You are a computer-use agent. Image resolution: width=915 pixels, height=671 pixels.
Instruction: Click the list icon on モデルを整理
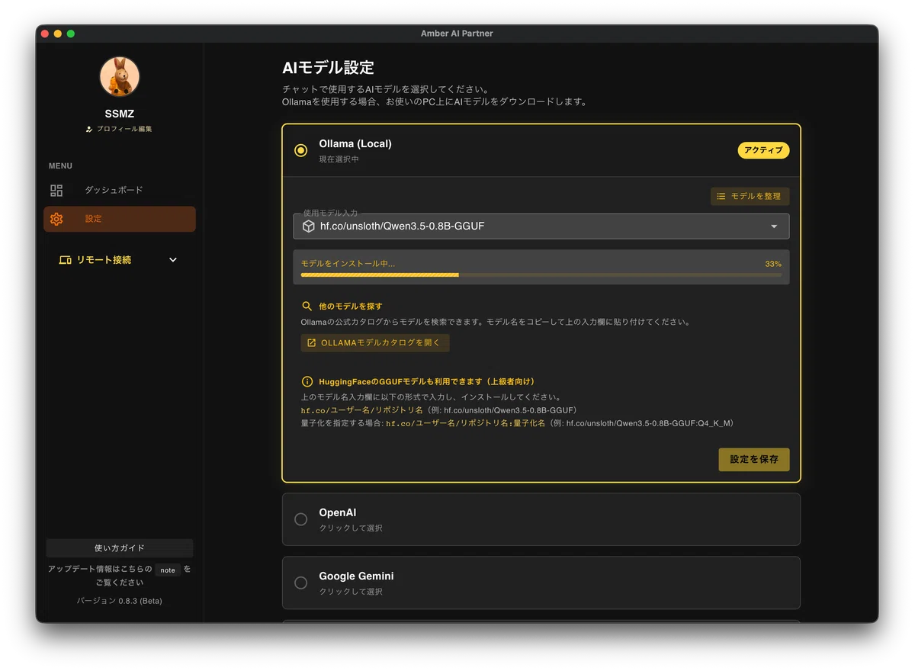721,197
